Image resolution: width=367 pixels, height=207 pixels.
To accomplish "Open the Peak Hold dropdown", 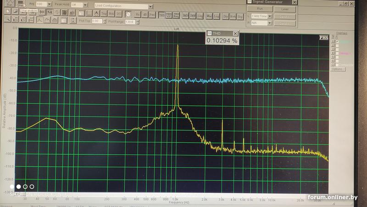I will pos(85,5).
